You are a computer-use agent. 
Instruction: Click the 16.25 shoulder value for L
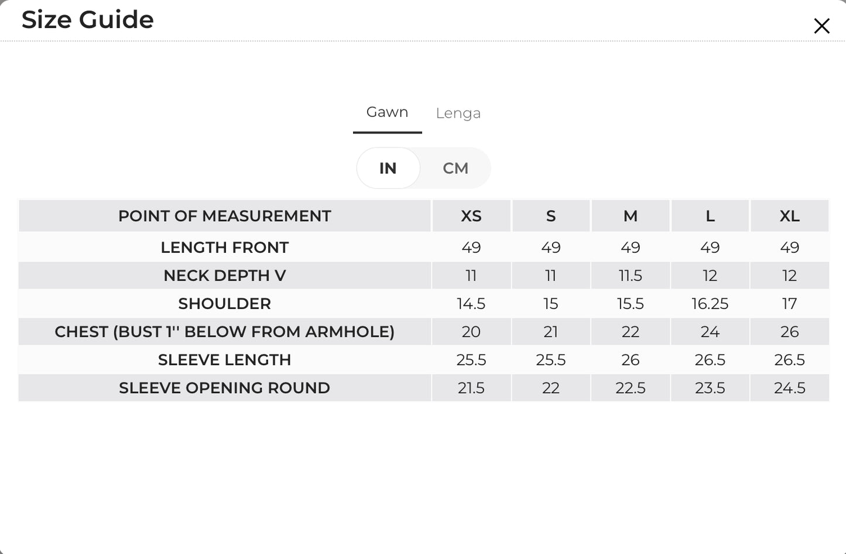coord(710,304)
